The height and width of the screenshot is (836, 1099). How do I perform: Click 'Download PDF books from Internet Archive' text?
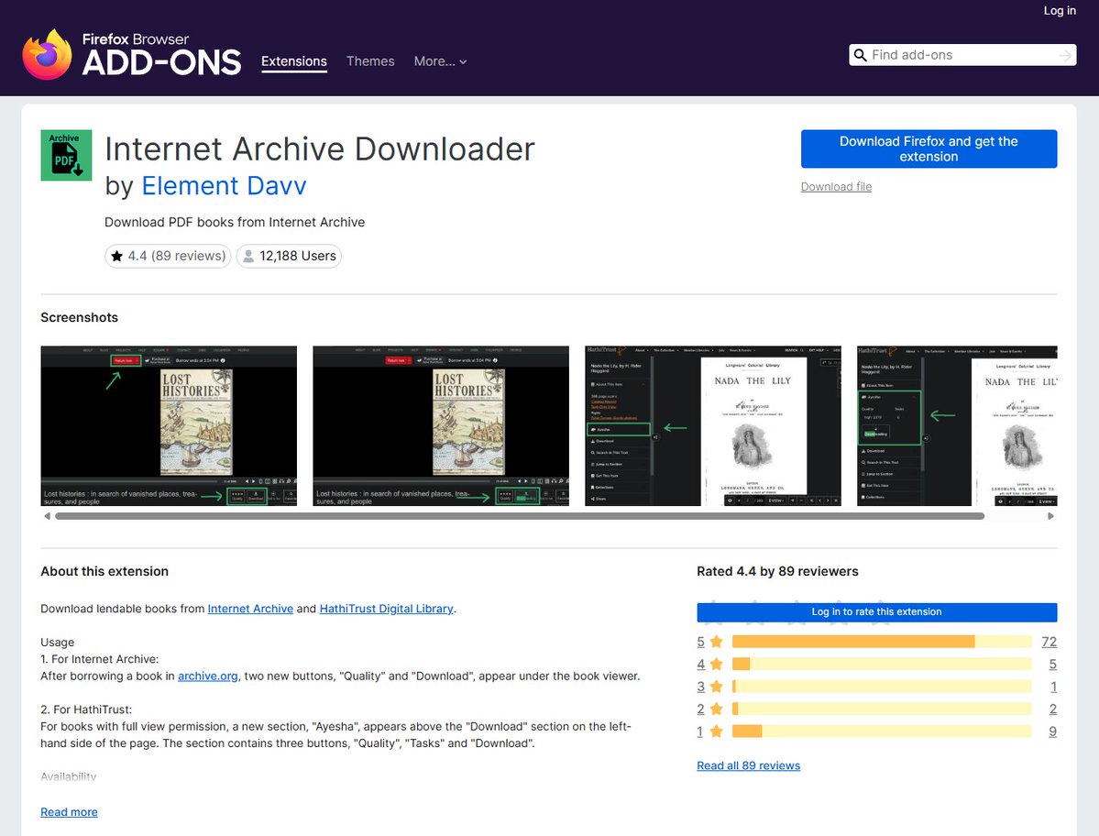click(235, 222)
